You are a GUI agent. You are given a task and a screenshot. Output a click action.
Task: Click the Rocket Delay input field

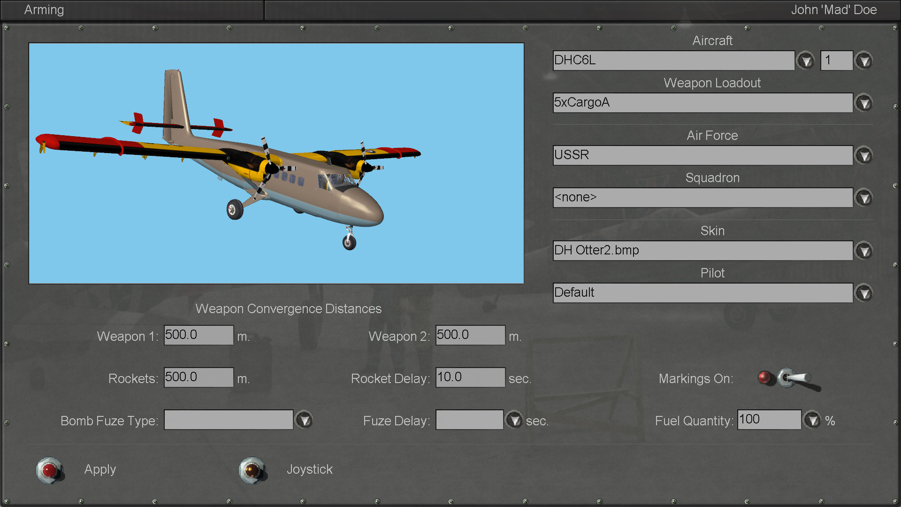click(470, 377)
